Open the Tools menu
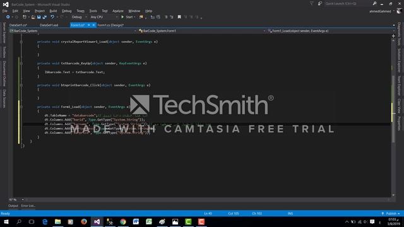Screen dimensions: 404x227 pos(93,11)
